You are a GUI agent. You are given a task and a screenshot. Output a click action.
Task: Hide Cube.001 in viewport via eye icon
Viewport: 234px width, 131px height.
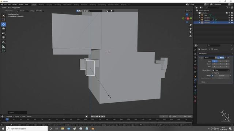229,18
